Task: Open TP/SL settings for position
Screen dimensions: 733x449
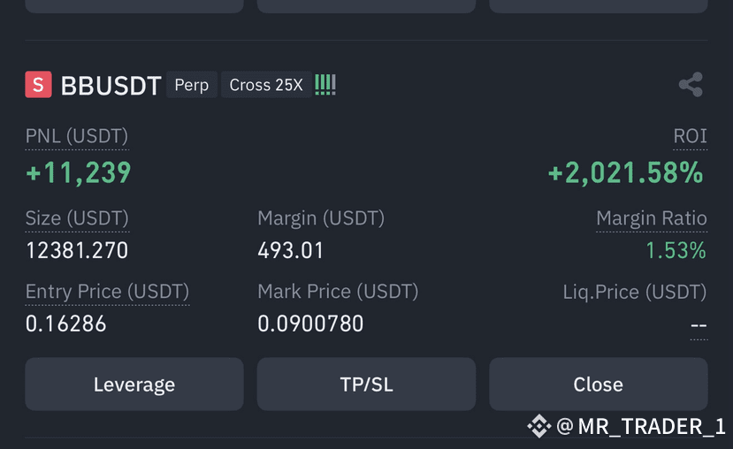Action: pos(366,384)
